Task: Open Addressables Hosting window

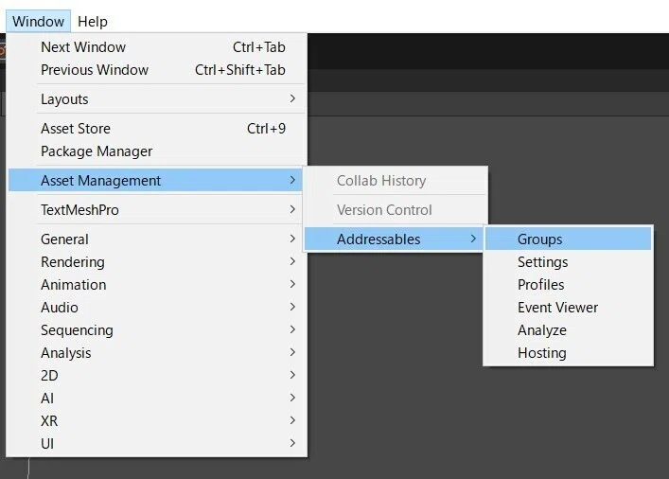Action: [569, 353]
